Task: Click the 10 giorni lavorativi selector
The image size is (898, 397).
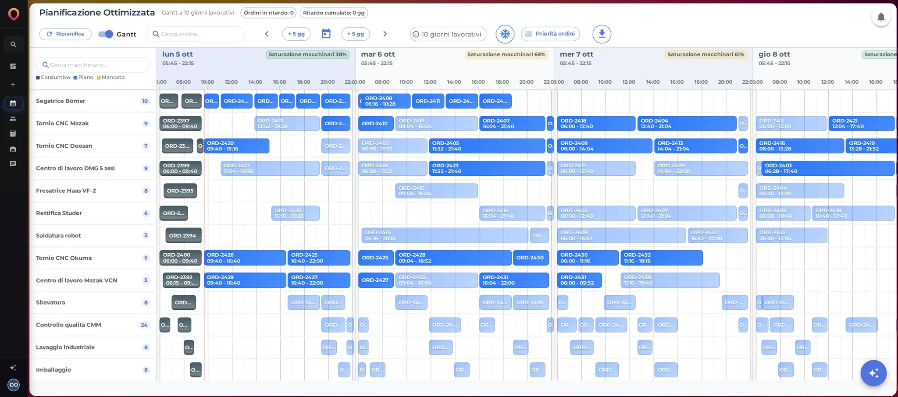Action: coord(448,34)
